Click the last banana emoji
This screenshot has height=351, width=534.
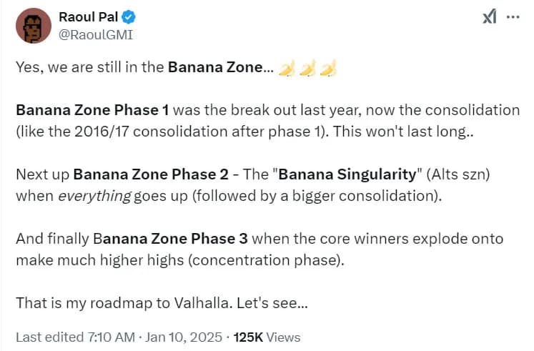coord(328,69)
